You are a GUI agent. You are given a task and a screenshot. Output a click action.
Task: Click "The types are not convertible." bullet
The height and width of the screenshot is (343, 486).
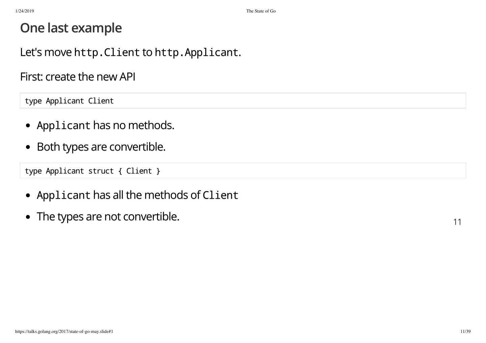pos(108,217)
